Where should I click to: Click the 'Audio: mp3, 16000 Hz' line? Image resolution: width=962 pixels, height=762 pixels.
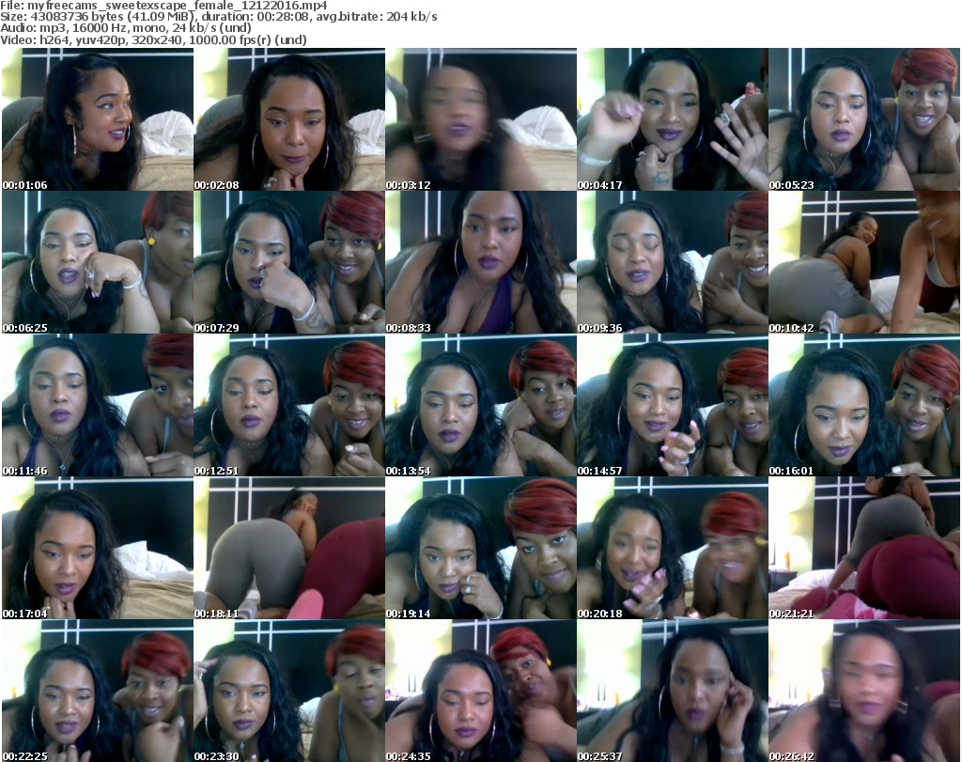point(126,28)
